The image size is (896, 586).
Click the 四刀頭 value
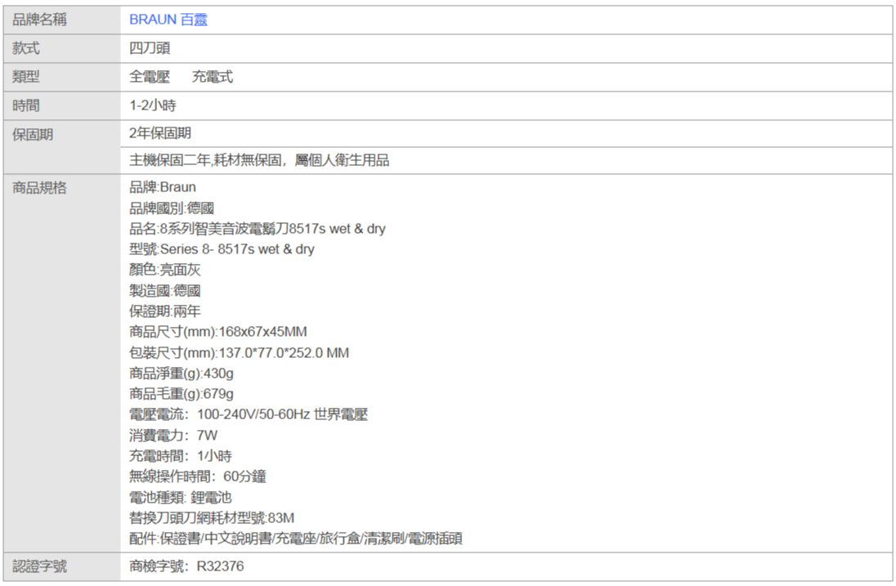(150, 48)
